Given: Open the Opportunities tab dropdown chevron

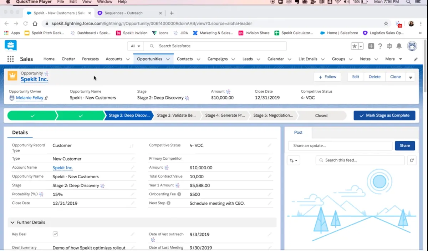Looking at the screenshot, I should tap(168, 59).
